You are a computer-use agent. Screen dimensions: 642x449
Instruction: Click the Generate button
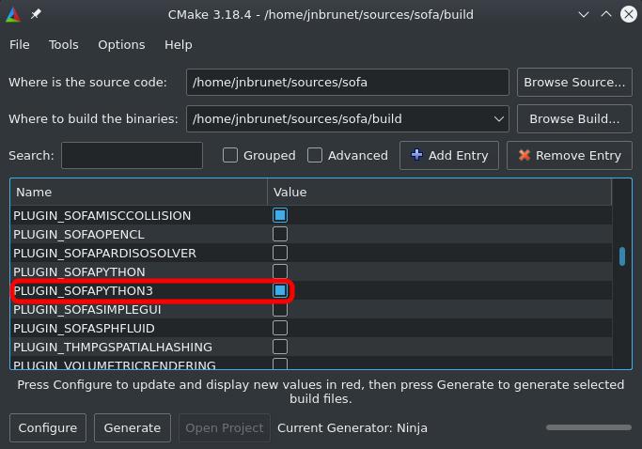coord(133,428)
